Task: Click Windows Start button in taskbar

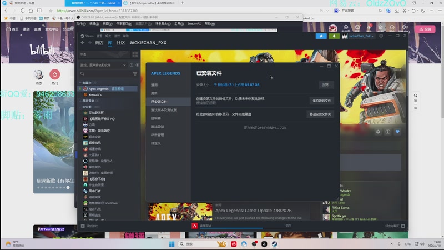Action: tap(171, 244)
